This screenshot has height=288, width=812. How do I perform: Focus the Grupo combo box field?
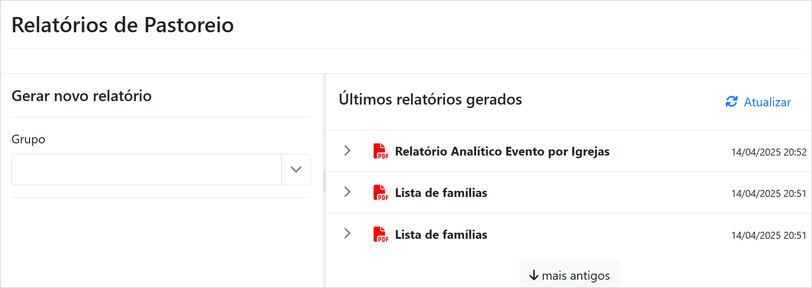(146, 169)
